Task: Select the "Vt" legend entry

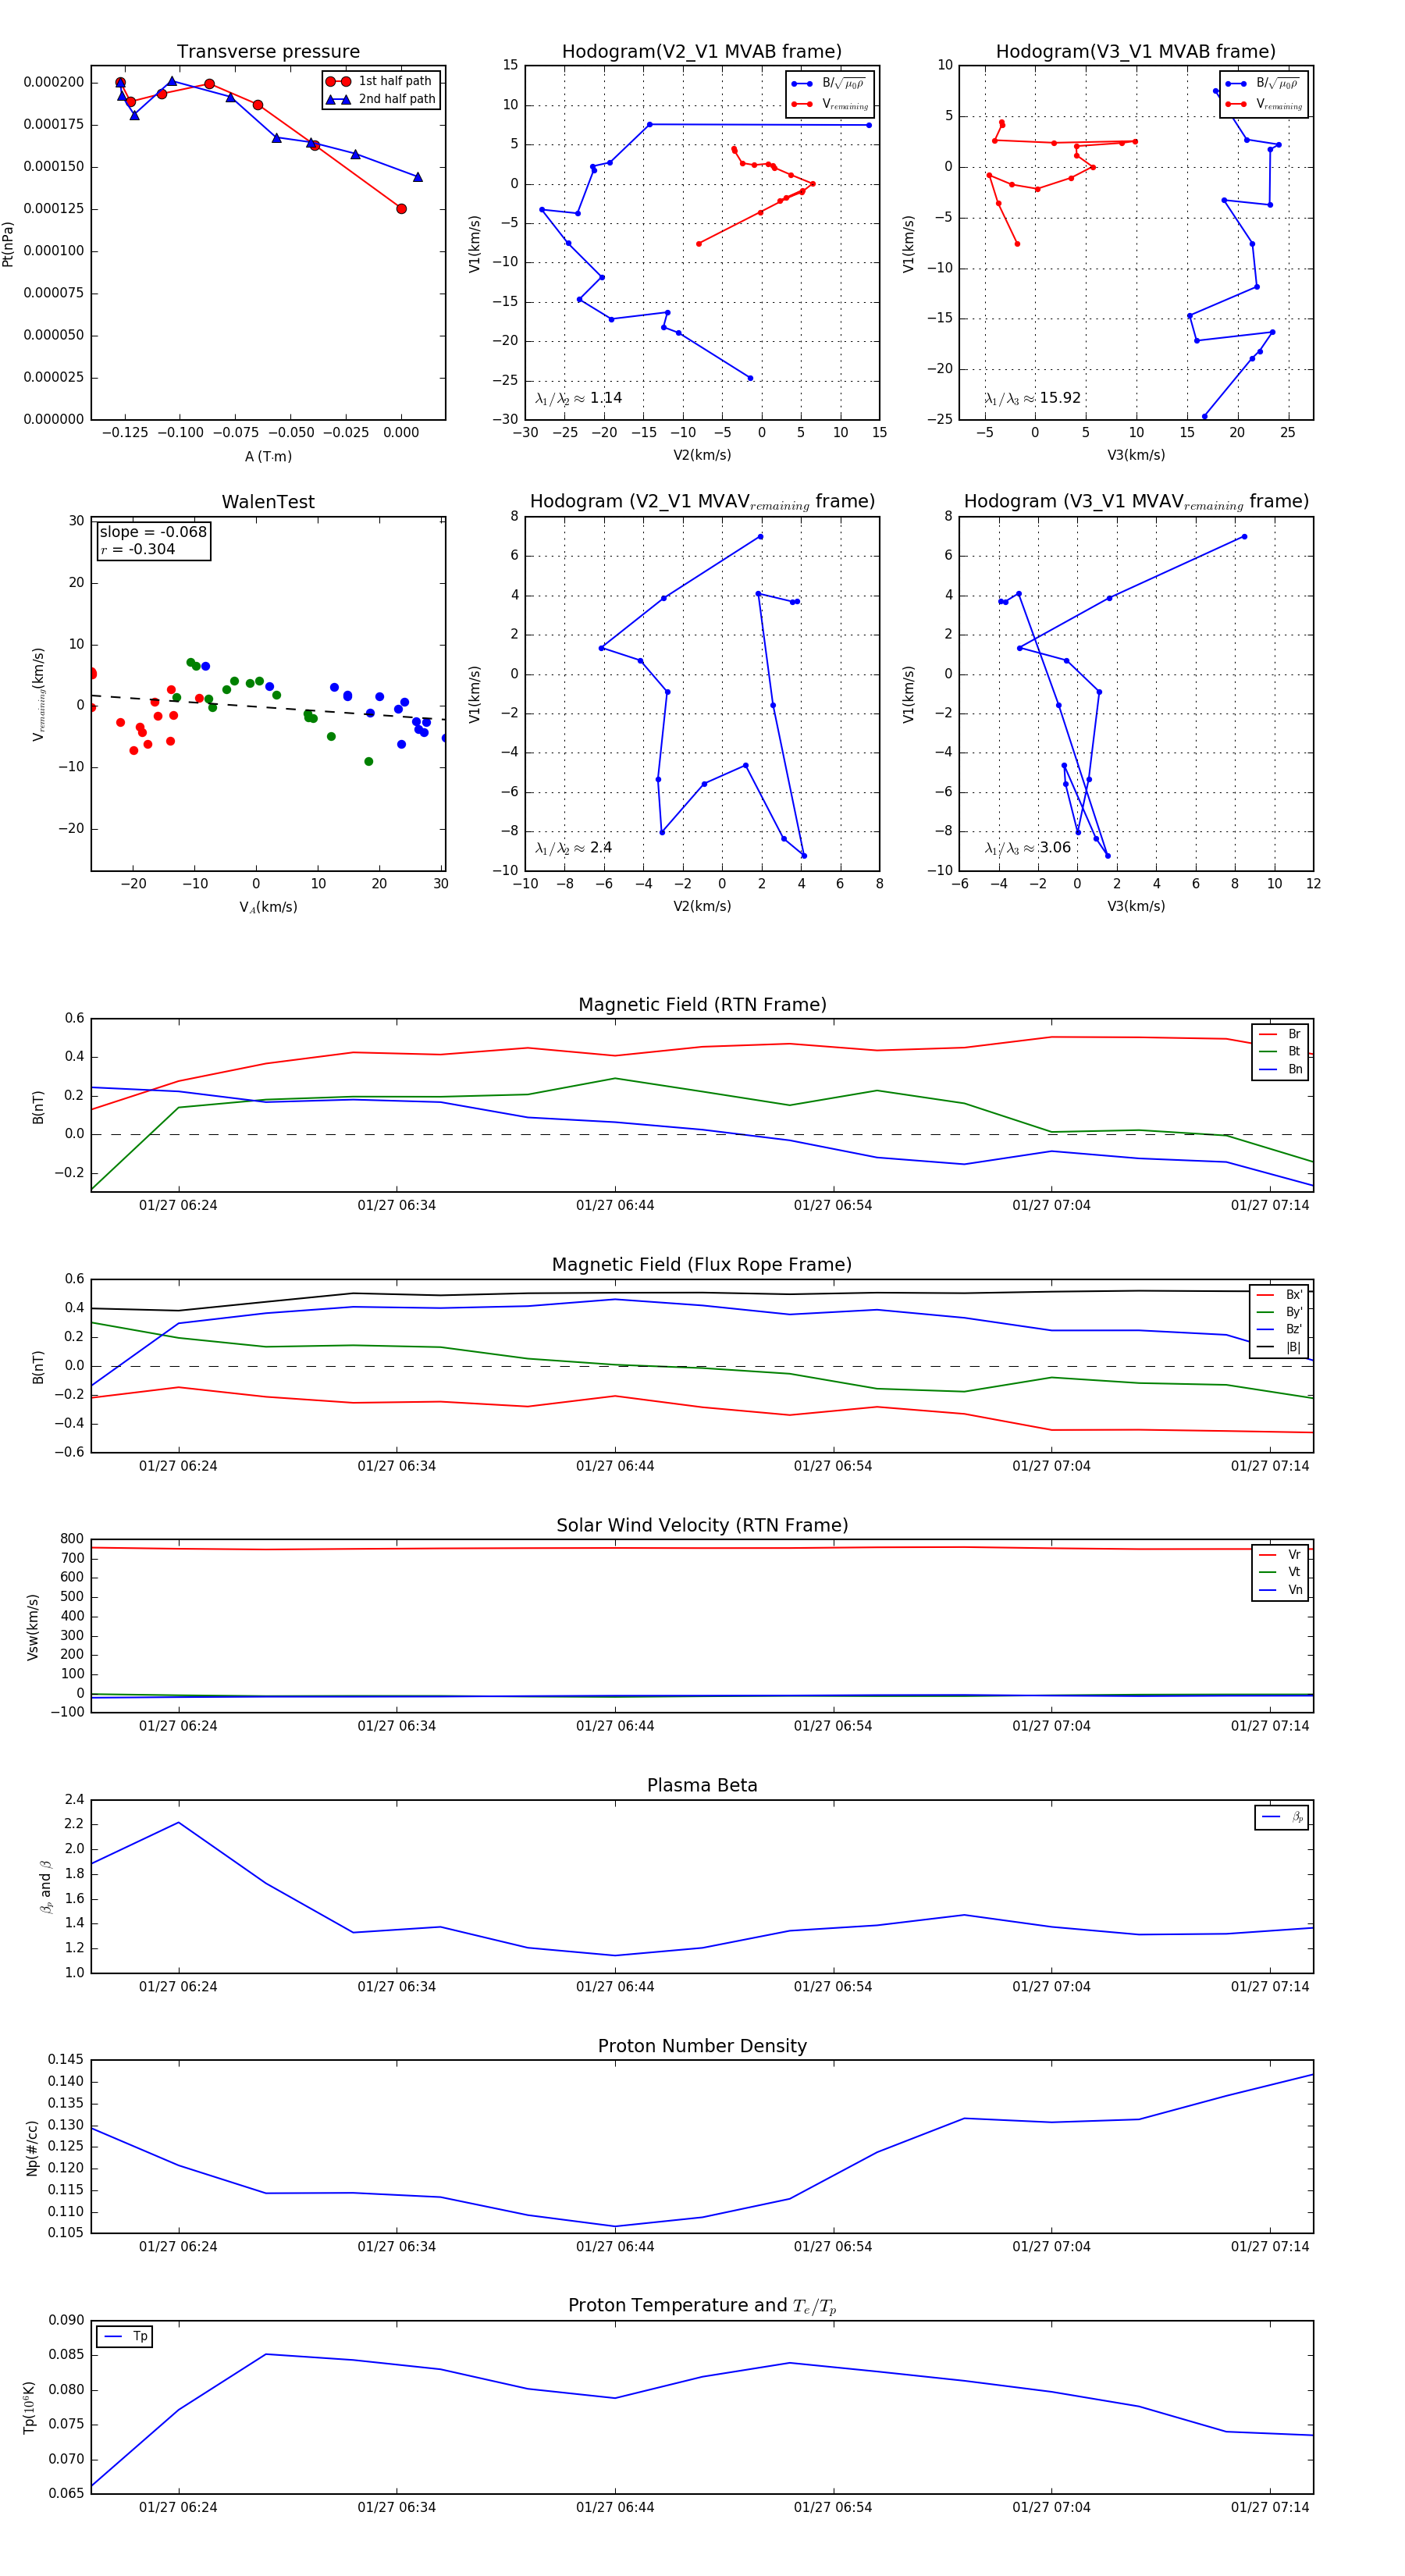Action: tap(1281, 1572)
